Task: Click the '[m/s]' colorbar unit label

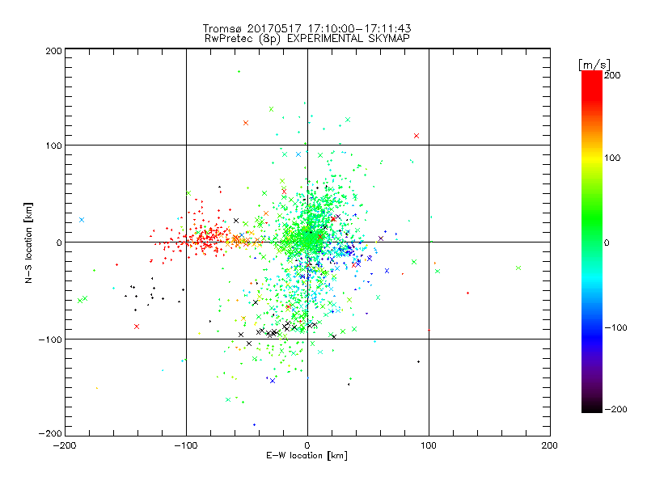Action: [594, 65]
